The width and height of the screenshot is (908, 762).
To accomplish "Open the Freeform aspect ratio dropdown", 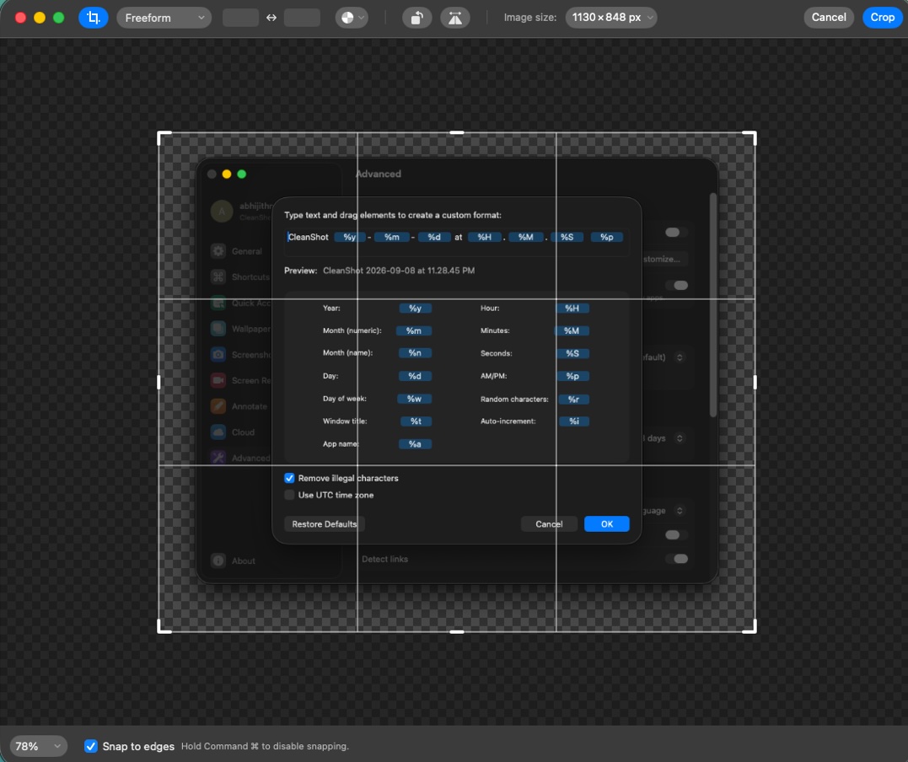I will 164,18.
